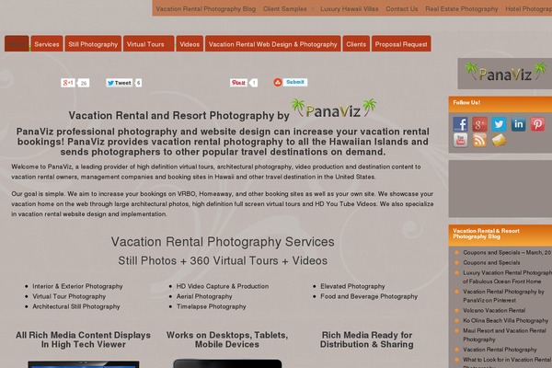Viewport: 552px width, 368px height.
Task: Click 'Aerial Photography' list item
Action: pyautogui.click(x=204, y=297)
